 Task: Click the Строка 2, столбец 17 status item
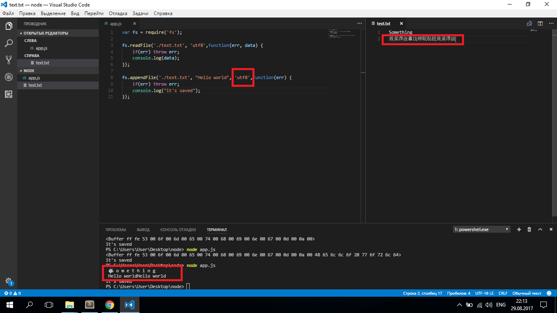pos(422,293)
